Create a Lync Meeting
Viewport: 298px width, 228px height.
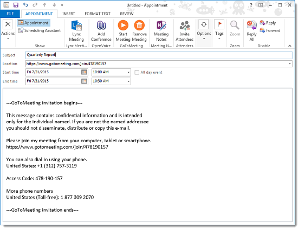point(76,31)
